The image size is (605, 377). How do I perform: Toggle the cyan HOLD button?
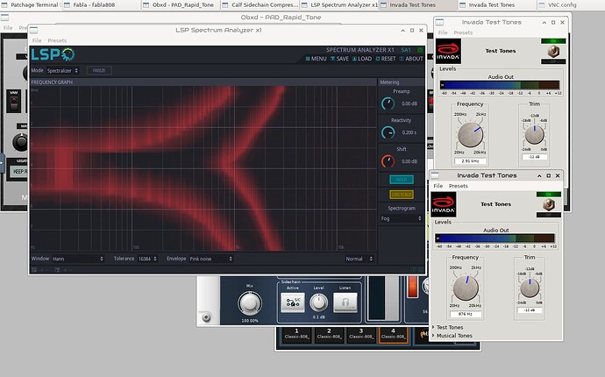coord(402,180)
